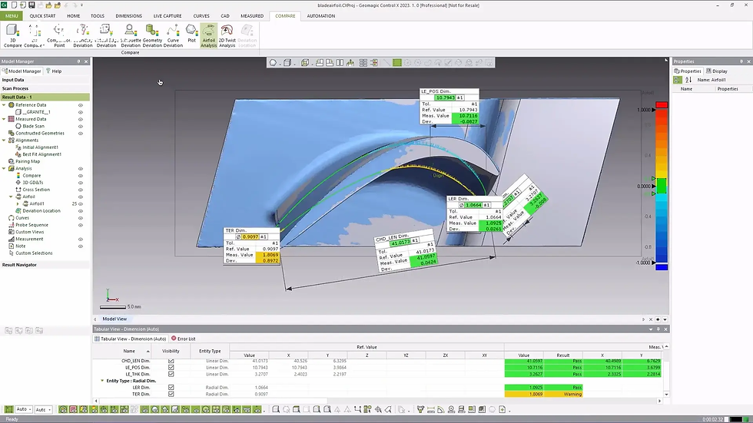The width and height of the screenshot is (753, 423).
Task: Select Probe Sequence tree item
Action: point(32,225)
